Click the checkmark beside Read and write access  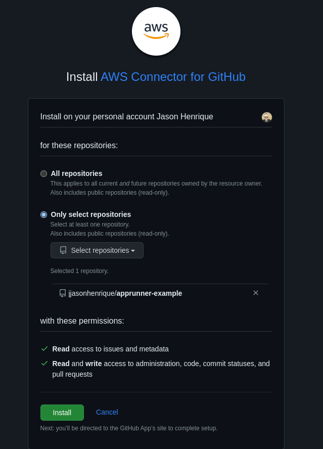pyautogui.click(x=44, y=364)
